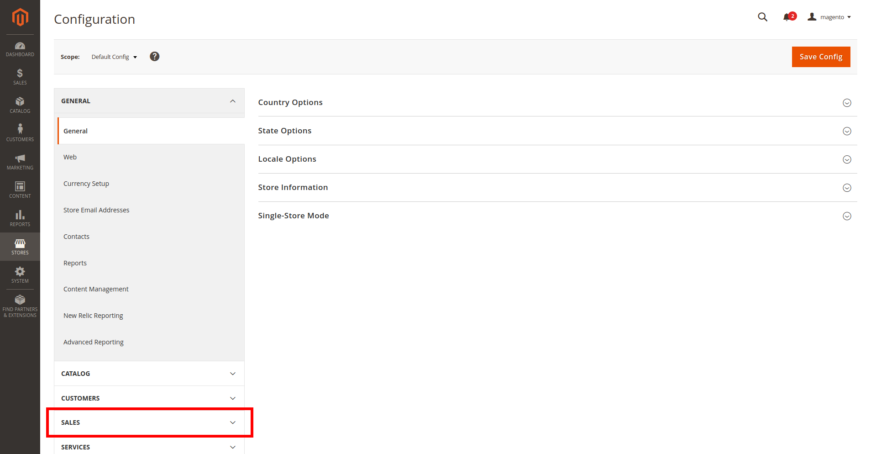871x454 pixels.
Task: Click the Magento logo icon
Action: (20, 17)
